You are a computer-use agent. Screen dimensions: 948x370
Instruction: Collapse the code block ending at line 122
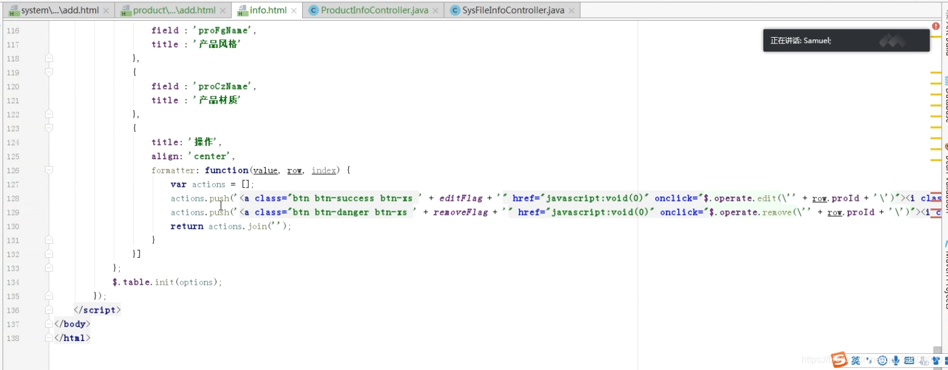coord(49,114)
